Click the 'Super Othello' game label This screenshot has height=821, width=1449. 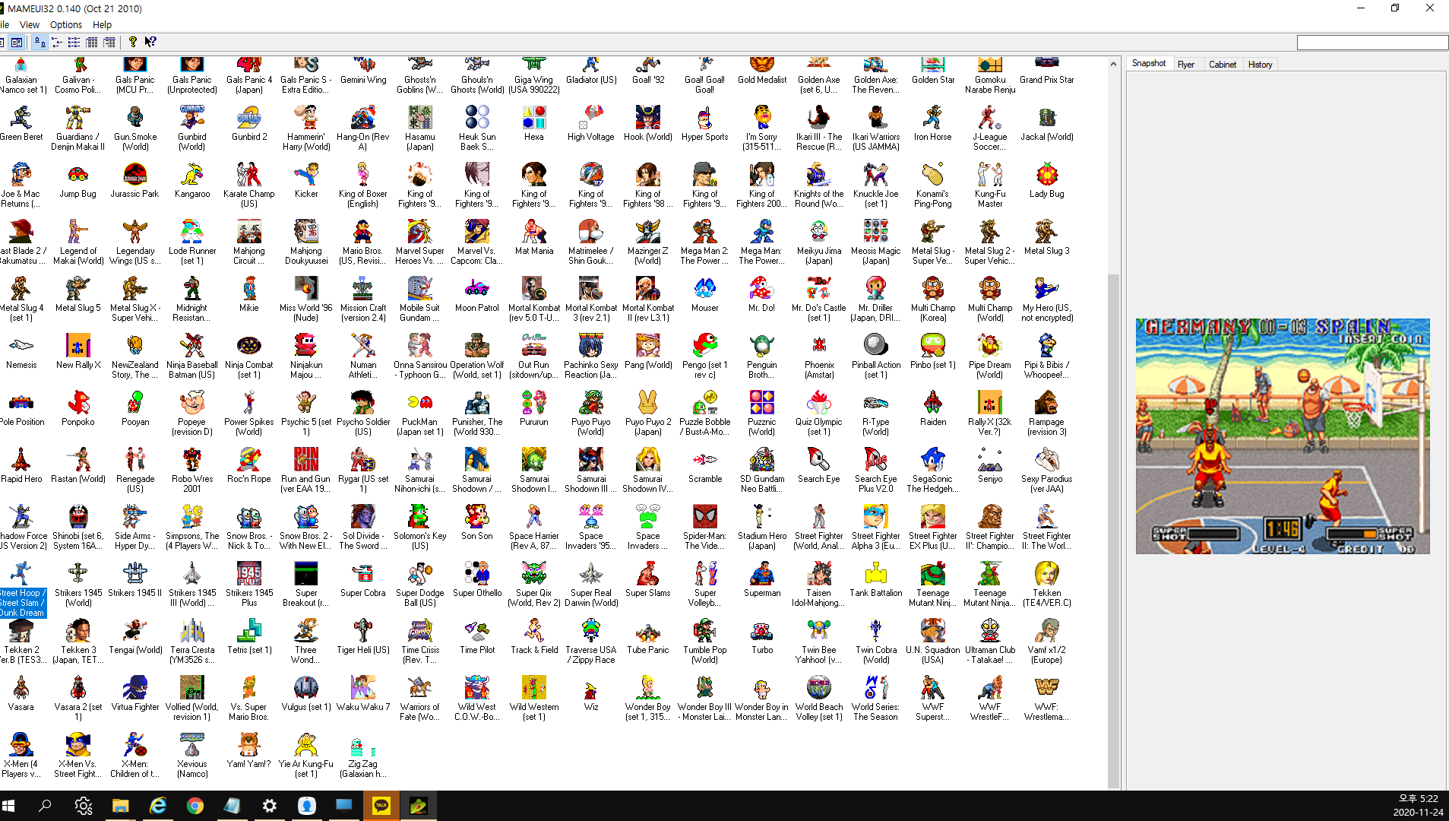click(477, 593)
